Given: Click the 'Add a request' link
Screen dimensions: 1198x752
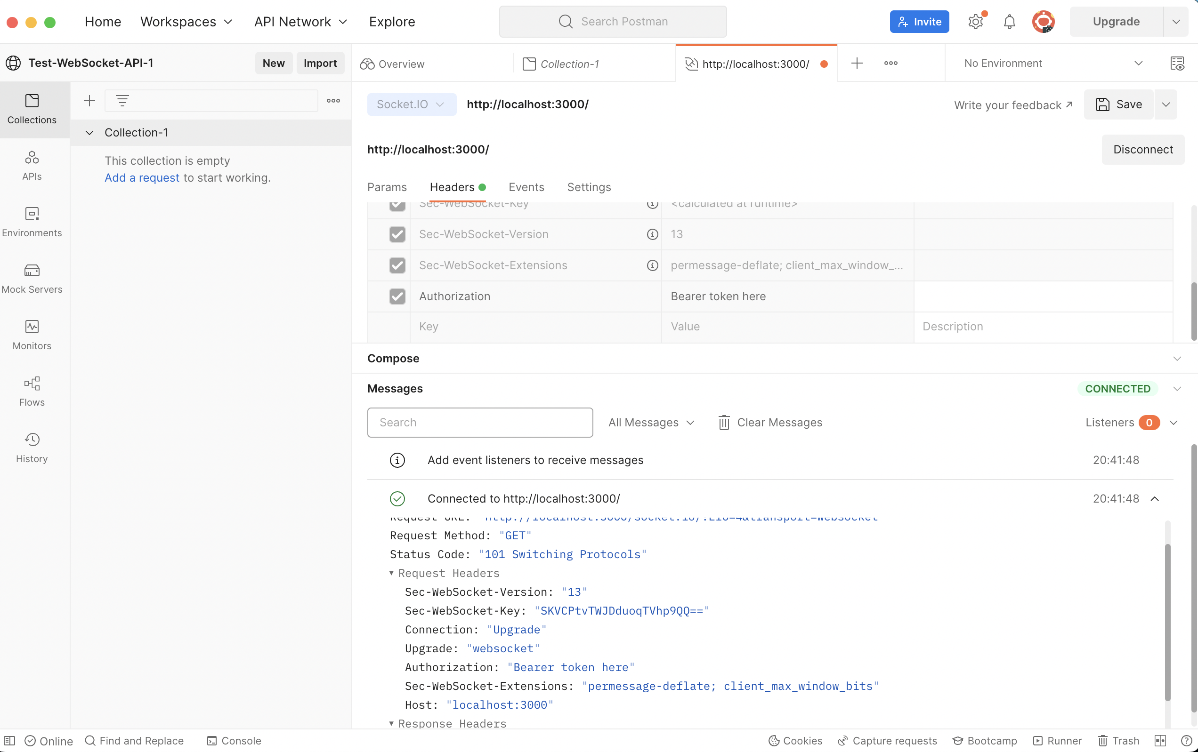Looking at the screenshot, I should tap(142, 178).
